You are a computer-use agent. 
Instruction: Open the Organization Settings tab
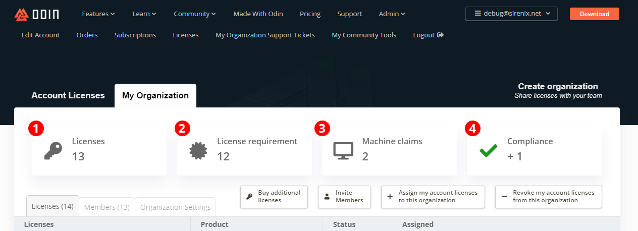coord(176,207)
